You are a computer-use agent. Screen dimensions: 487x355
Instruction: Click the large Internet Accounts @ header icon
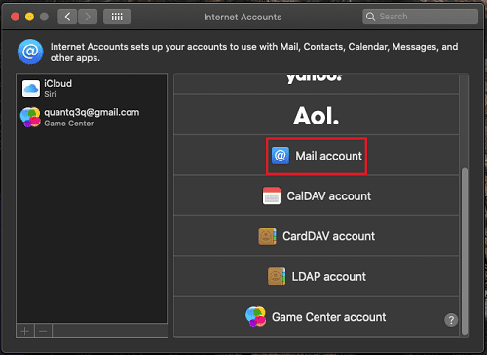click(x=30, y=52)
